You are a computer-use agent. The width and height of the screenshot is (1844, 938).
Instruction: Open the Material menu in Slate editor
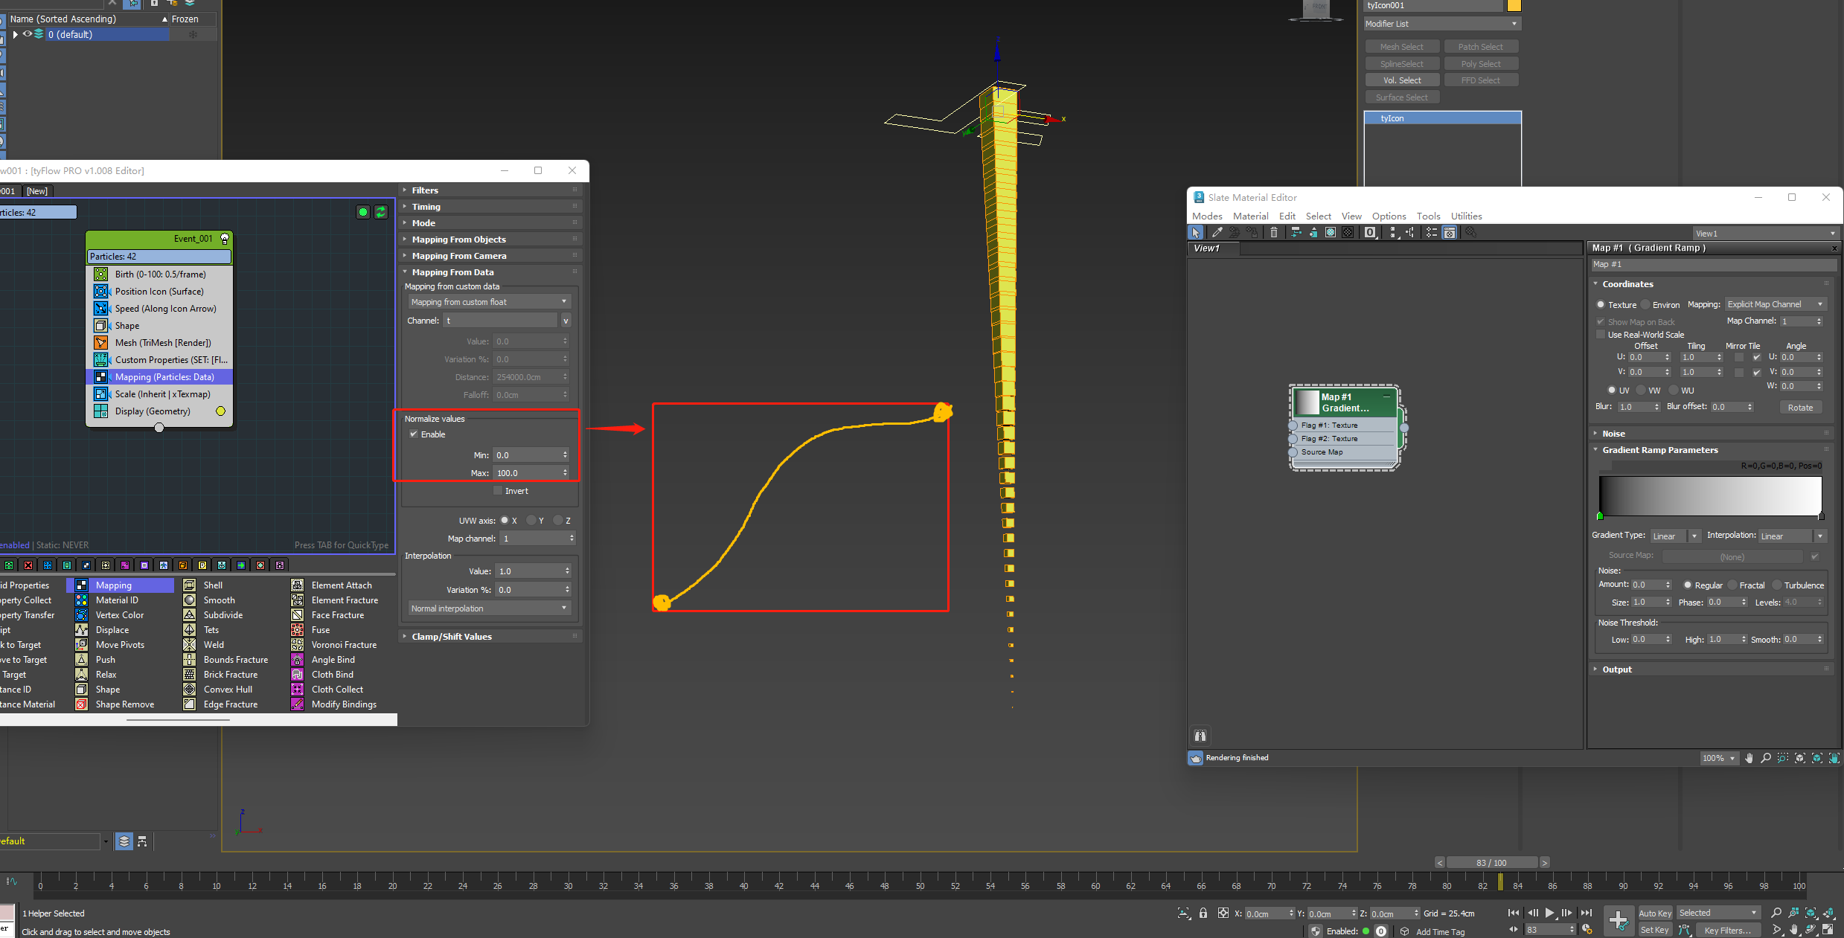(x=1250, y=216)
